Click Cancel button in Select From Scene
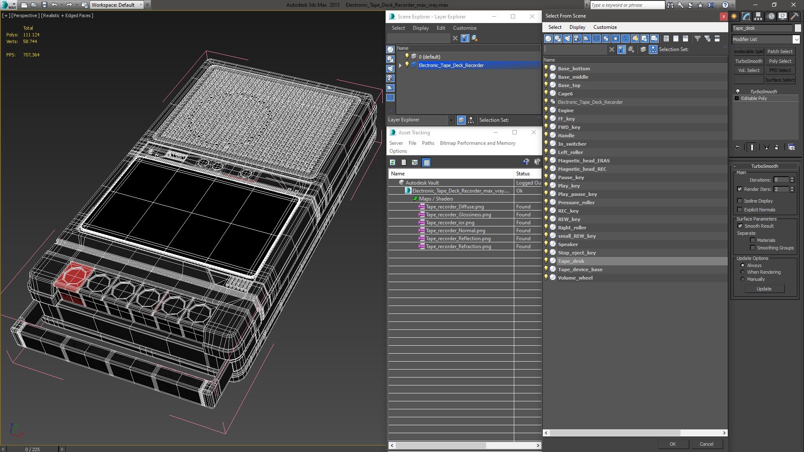The height and width of the screenshot is (452, 804). pos(706,444)
